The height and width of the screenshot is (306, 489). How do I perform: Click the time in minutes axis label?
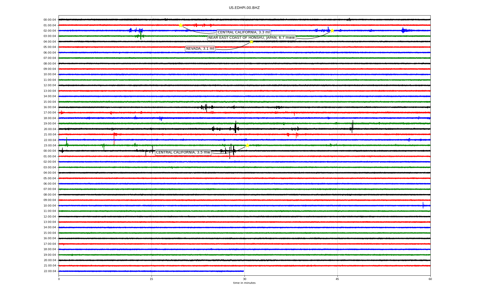tap(244, 283)
